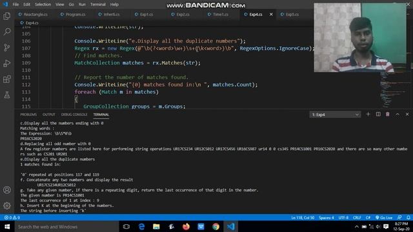Screen dimensions: 413x232
Task: Click the VS Code logo icon
Action: [x=6, y=5]
